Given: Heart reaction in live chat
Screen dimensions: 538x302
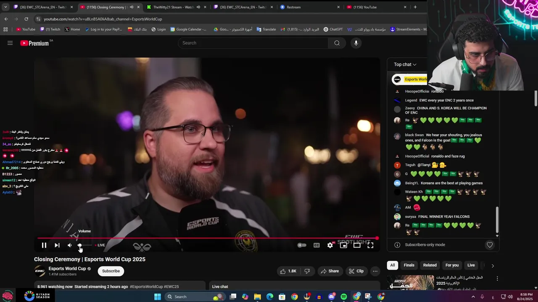Looking at the screenshot, I should tap(490, 245).
